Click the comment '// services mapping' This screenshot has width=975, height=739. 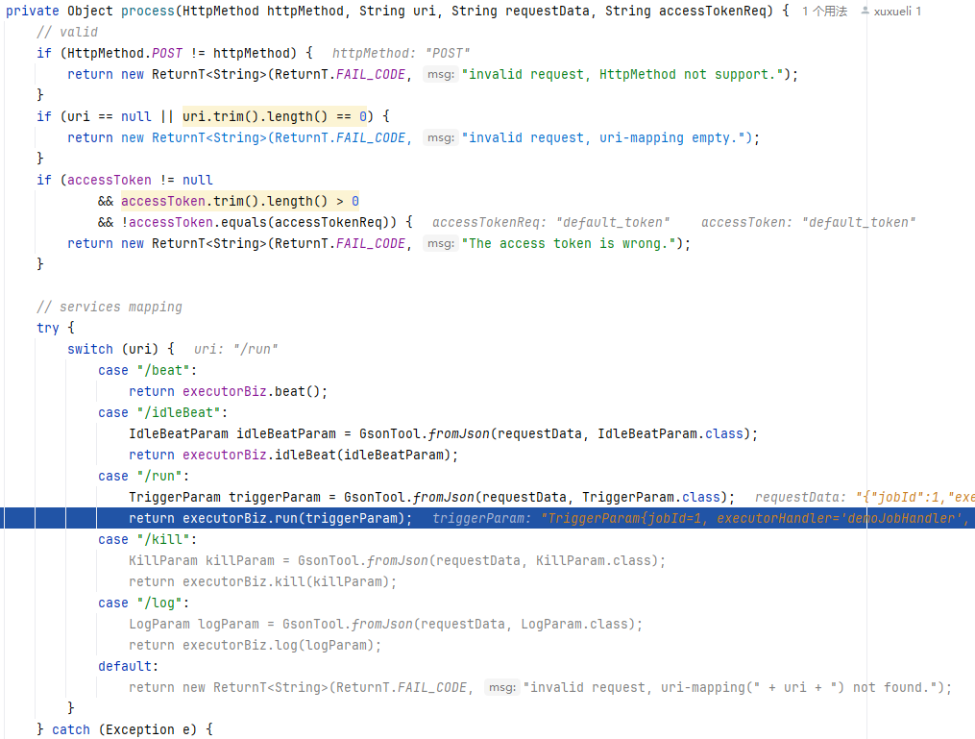pyautogui.click(x=110, y=307)
